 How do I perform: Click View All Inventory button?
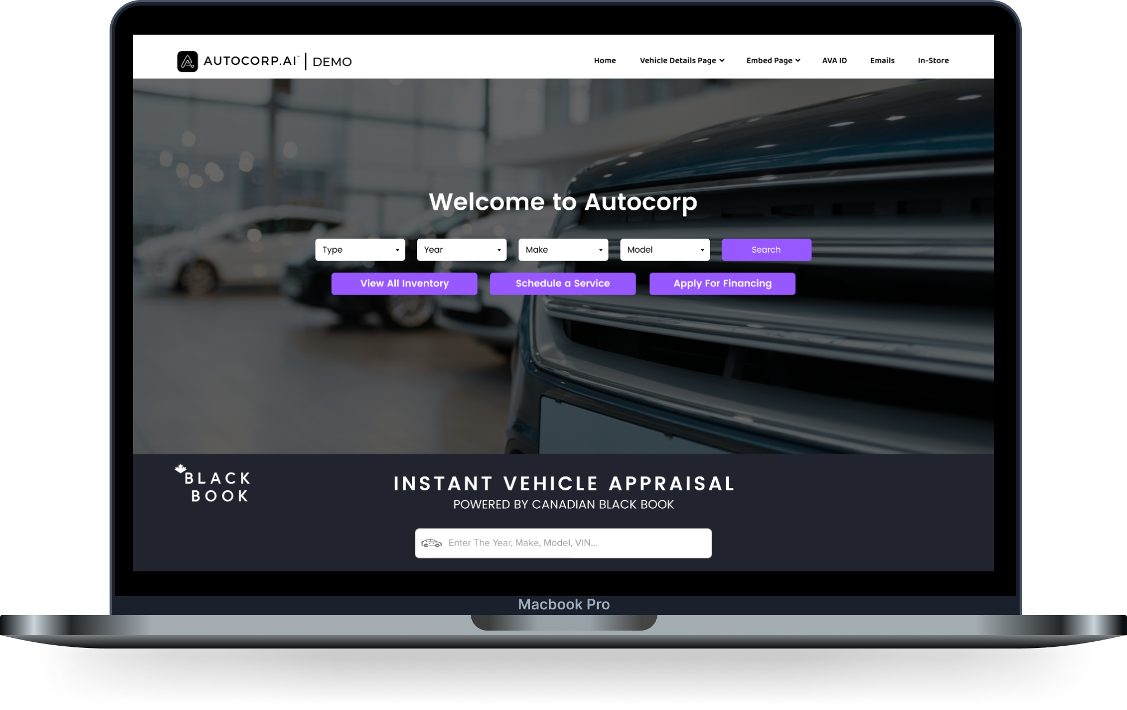404,283
